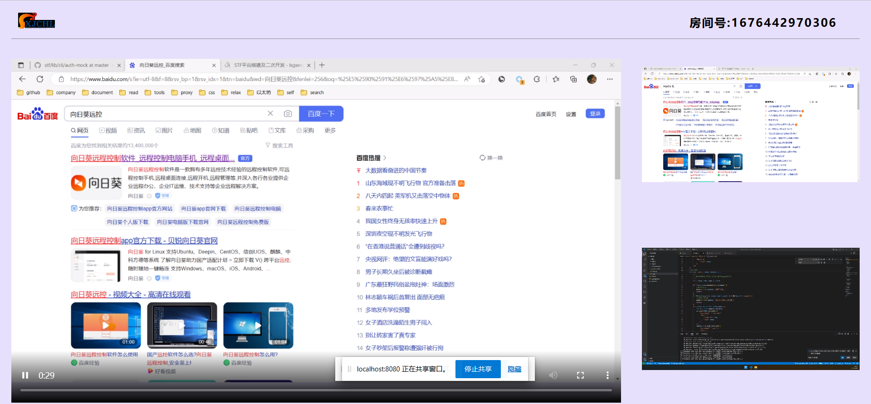Image resolution: width=871 pixels, height=404 pixels.
Task: Add this page to favorites
Action: coord(481,79)
